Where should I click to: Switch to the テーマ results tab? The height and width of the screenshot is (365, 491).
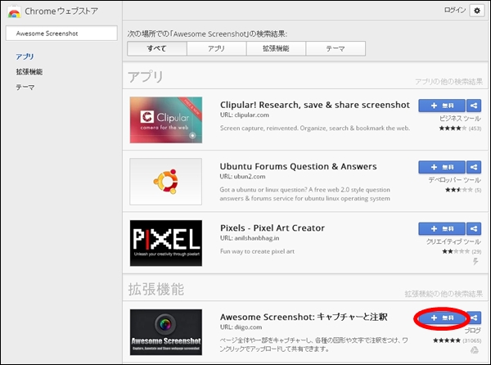point(336,48)
